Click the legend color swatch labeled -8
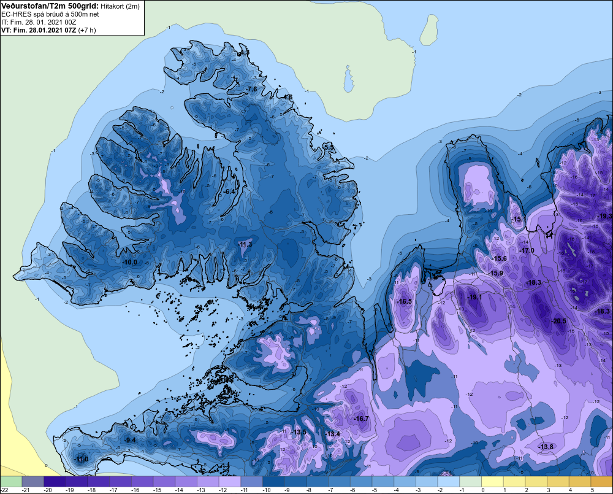 318,481
